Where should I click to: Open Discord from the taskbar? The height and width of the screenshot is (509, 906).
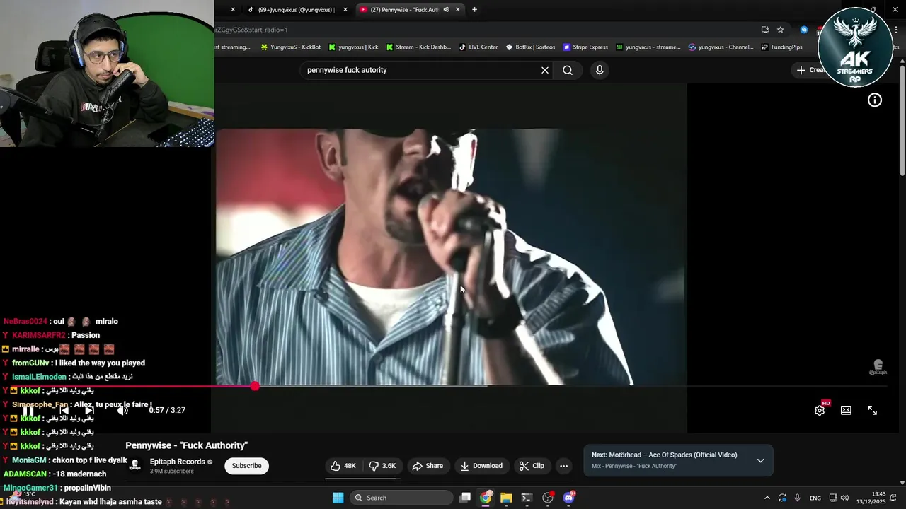tap(568, 498)
